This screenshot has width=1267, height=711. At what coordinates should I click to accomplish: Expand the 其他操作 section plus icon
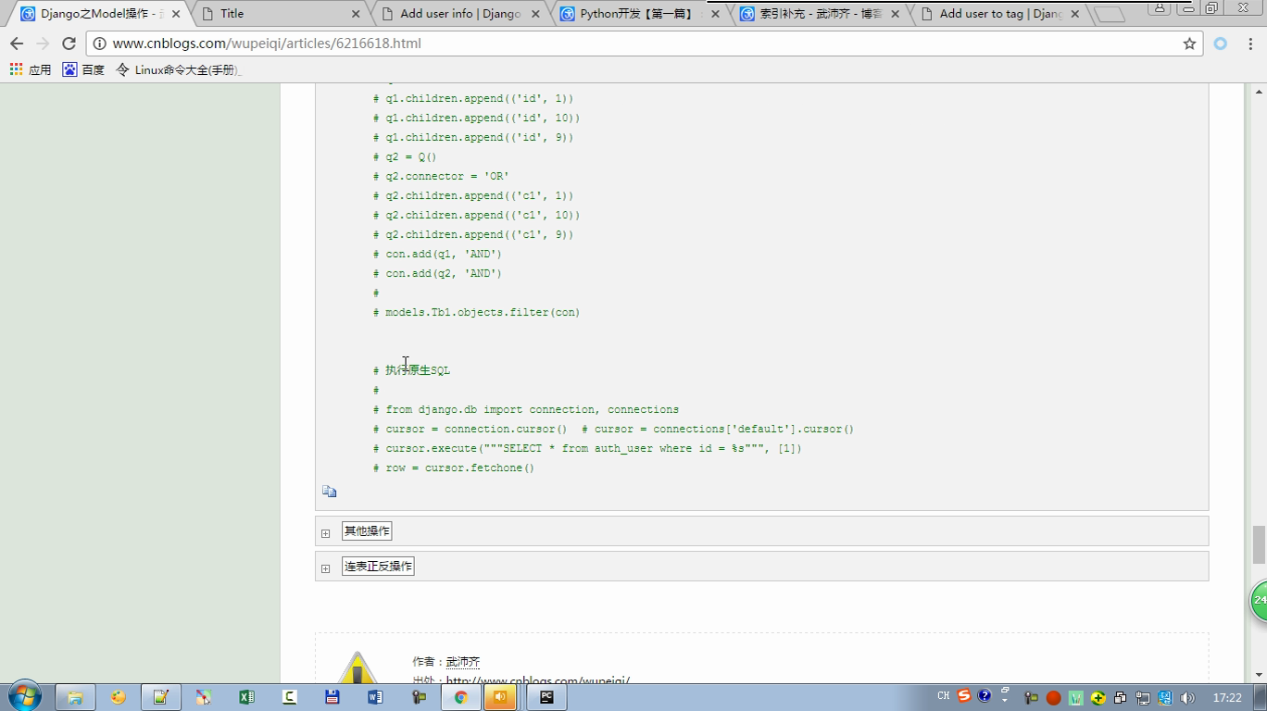[x=325, y=533]
